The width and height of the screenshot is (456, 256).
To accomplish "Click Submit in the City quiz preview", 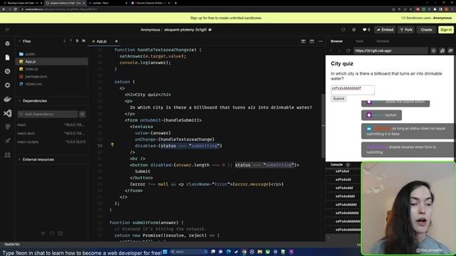I will click(x=338, y=99).
